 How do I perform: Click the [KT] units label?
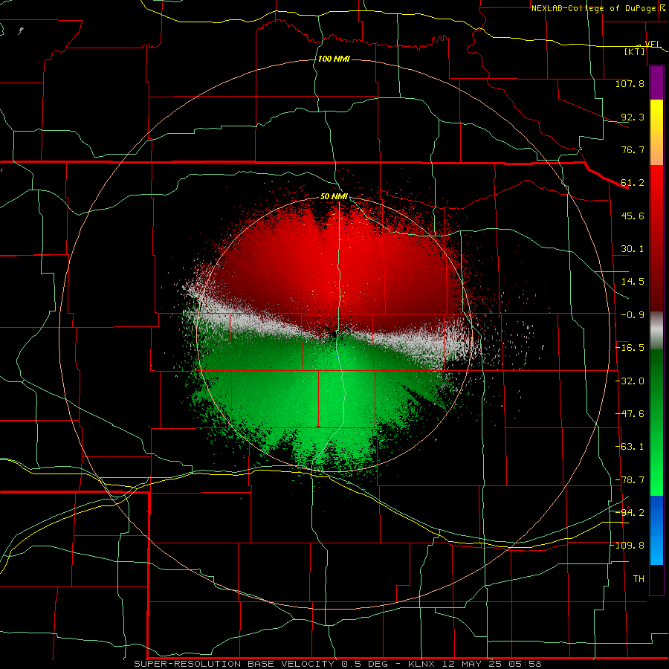635,51
